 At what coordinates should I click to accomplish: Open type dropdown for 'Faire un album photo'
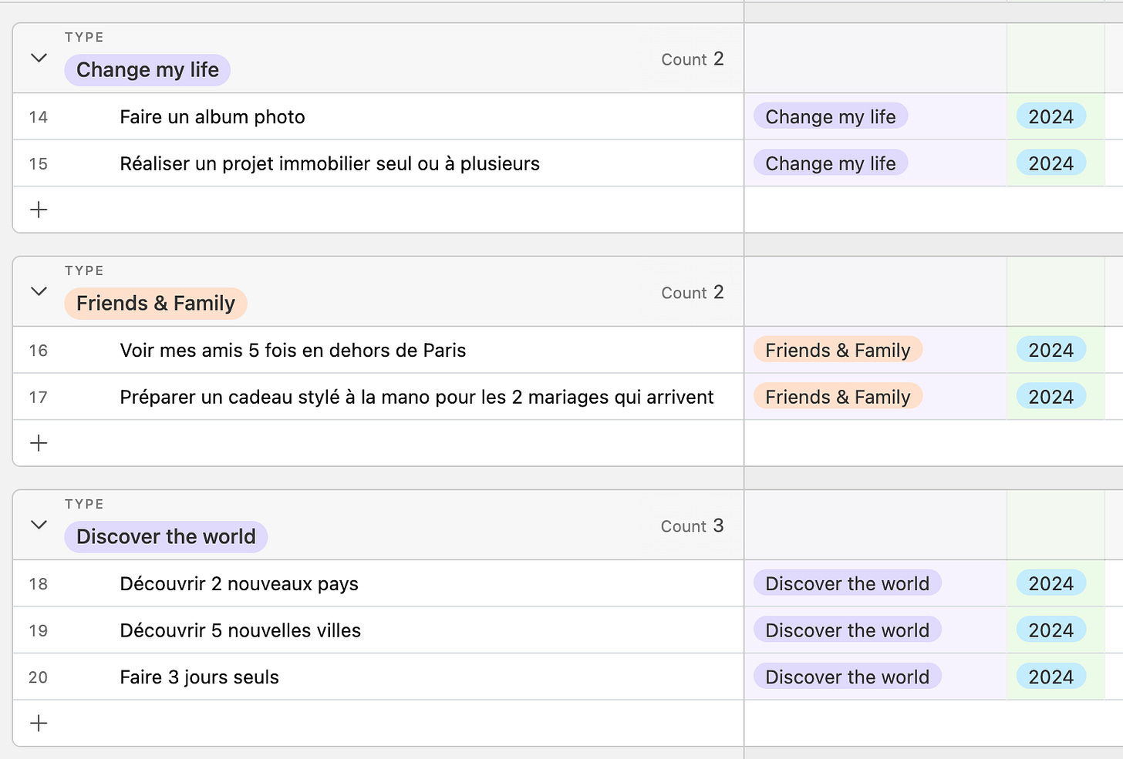coord(830,117)
